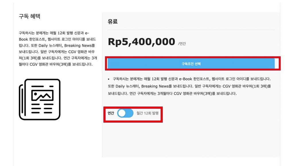Click the white knob of the toggle switch
Image resolution: width=293 pixels, height=166 pixels.
coord(122,113)
